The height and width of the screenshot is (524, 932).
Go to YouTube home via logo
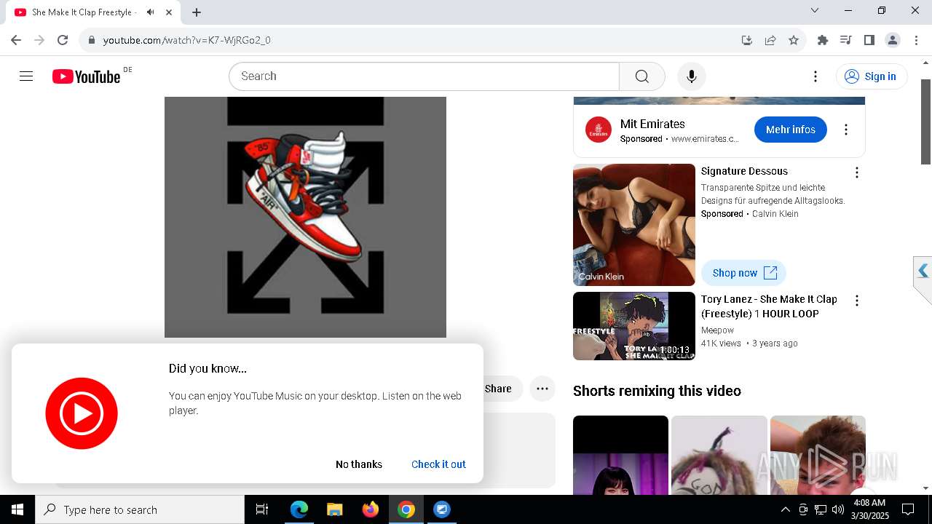pyautogui.click(x=86, y=76)
